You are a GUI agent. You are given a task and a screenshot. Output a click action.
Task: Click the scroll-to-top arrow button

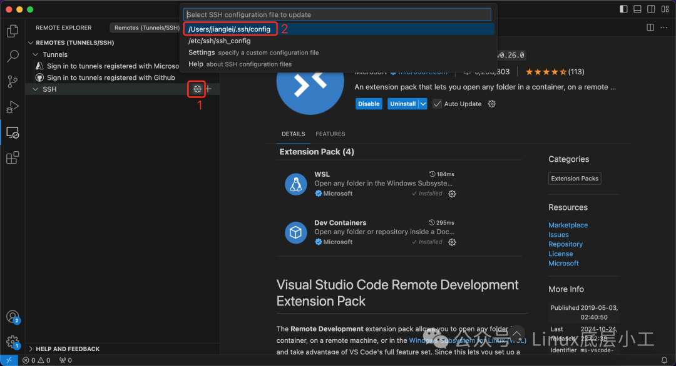point(517,334)
